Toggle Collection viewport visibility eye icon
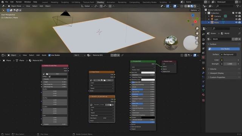The height and width of the screenshot is (136, 242). [x=236, y=13]
